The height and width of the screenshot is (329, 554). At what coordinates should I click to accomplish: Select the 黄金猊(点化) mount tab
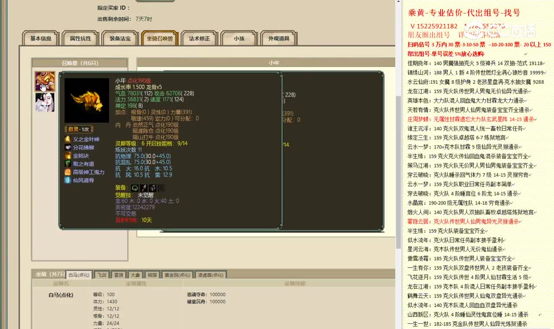click(x=177, y=275)
